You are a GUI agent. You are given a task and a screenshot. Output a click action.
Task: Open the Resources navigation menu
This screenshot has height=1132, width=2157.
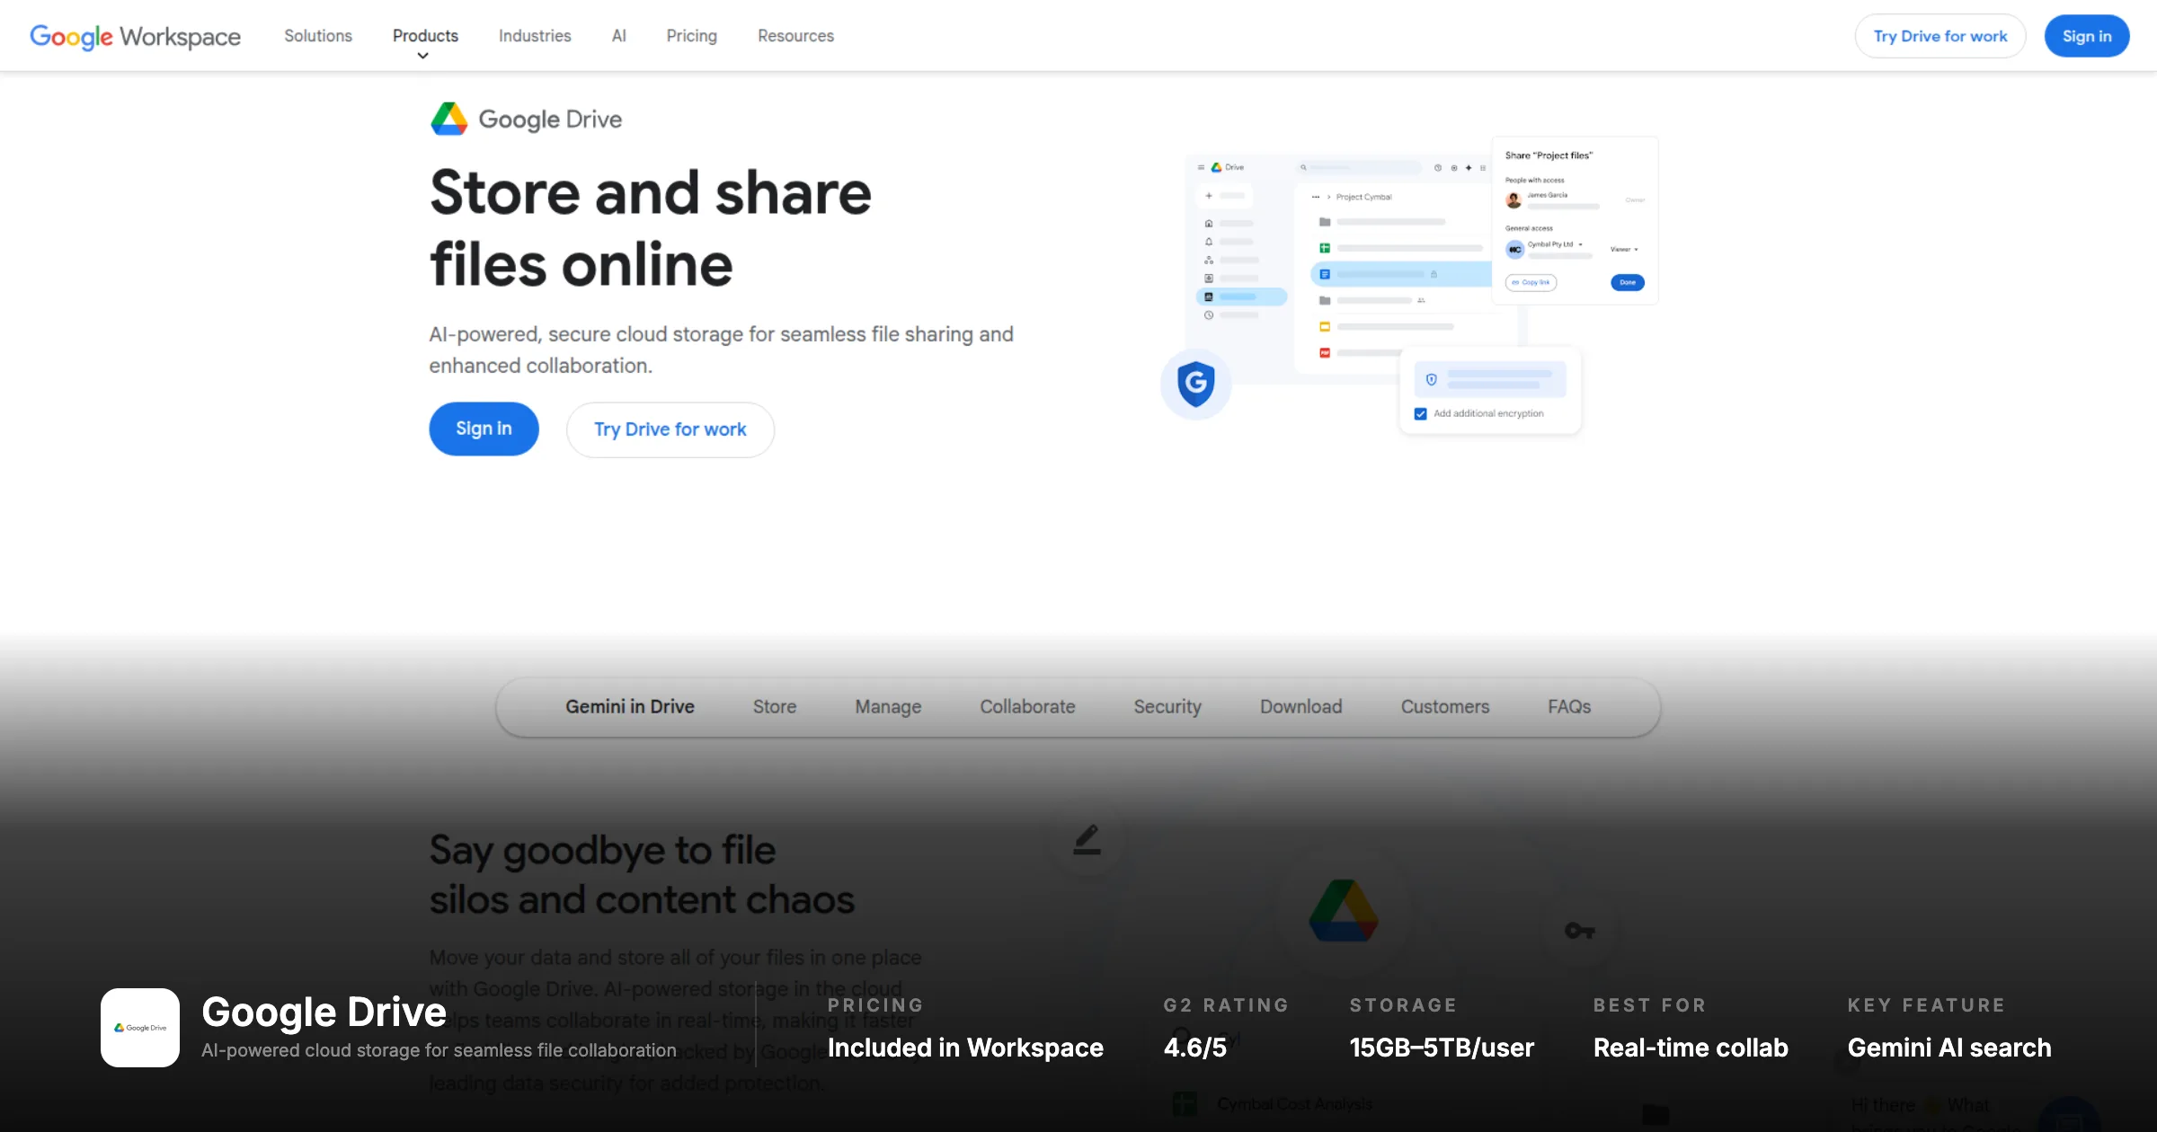pyautogui.click(x=795, y=36)
